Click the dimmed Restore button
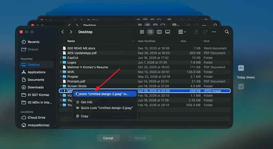 tap(140, 138)
